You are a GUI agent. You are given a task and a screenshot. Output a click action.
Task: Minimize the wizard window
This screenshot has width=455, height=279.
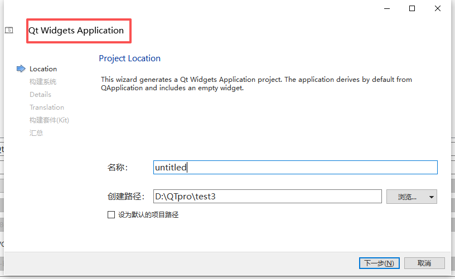tap(387, 8)
